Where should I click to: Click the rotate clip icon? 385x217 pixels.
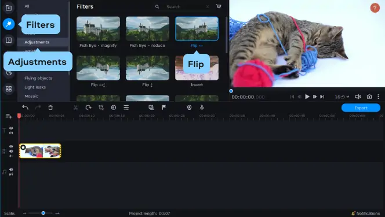88,107
